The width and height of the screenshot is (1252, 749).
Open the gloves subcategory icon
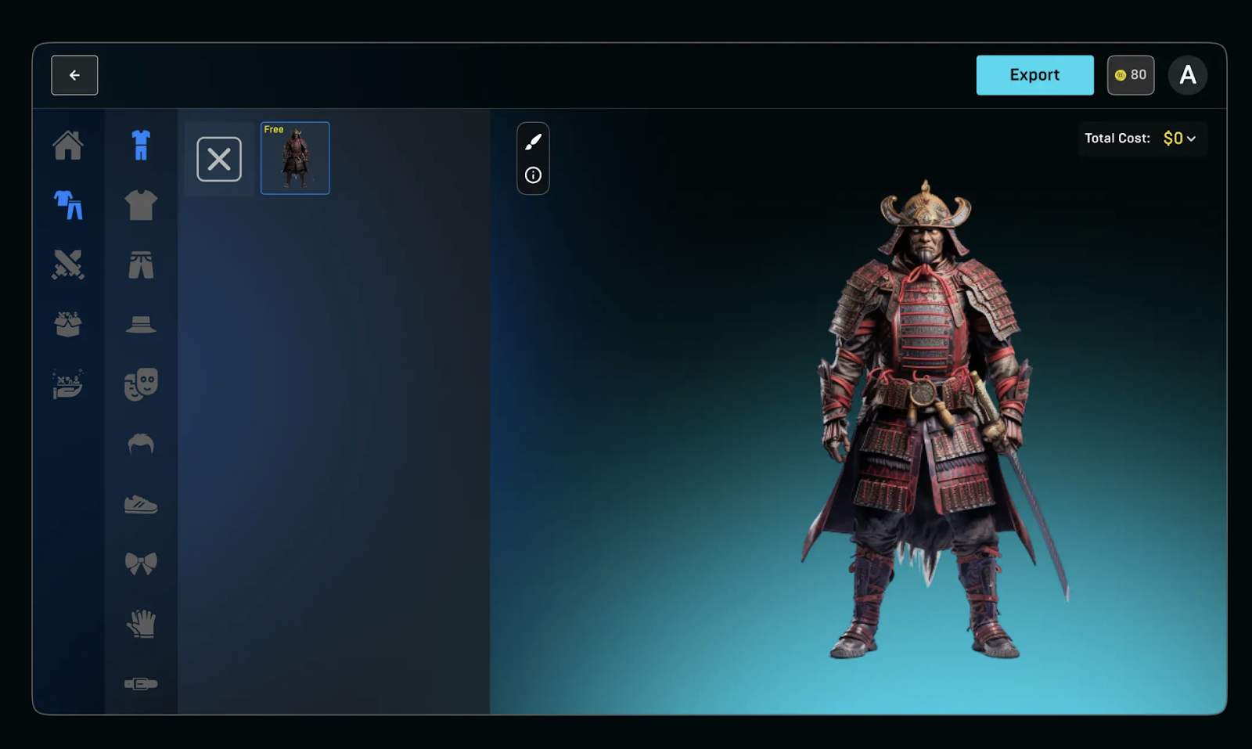coord(141,624)
